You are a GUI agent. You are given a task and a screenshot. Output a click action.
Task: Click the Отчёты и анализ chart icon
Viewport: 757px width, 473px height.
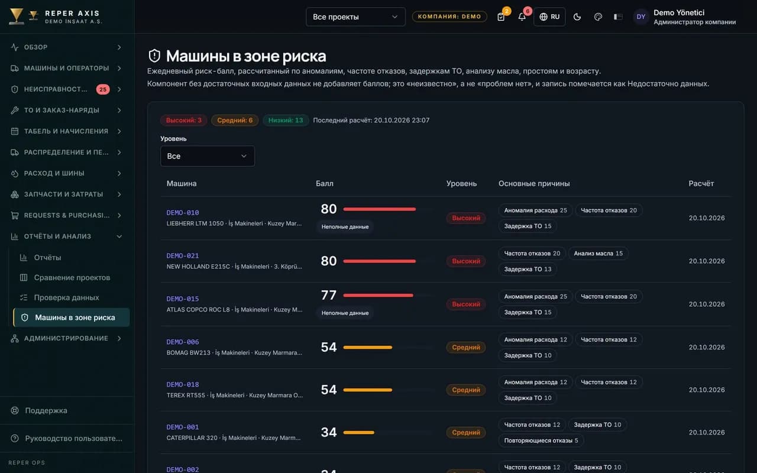point(15,237)
